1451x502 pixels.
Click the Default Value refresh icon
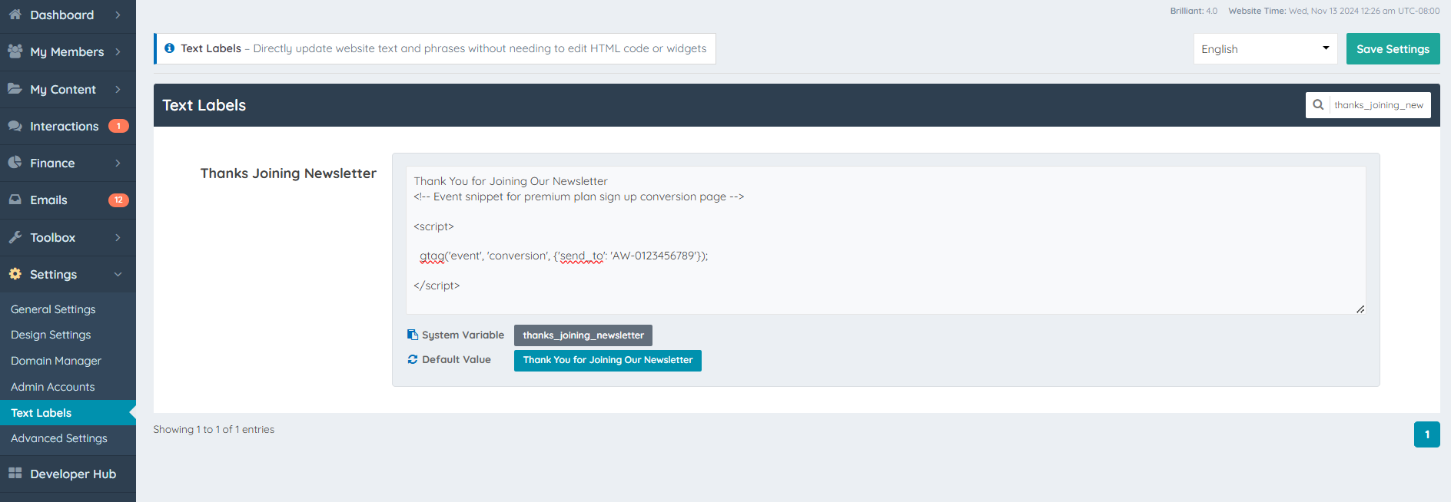(413, 359)
